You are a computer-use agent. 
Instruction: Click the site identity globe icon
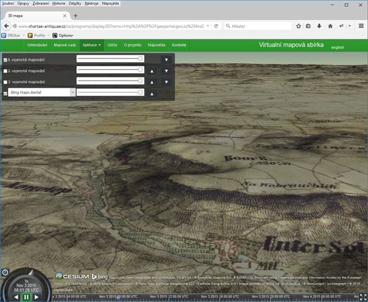coord(15,26)
